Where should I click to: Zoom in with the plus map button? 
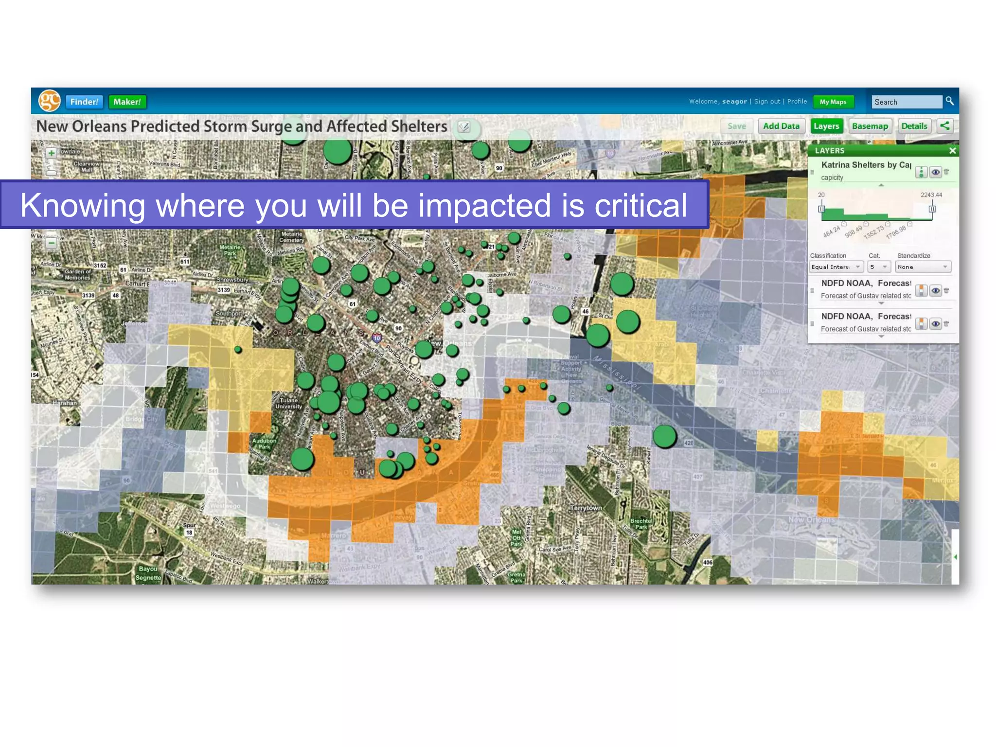(51, 153)
